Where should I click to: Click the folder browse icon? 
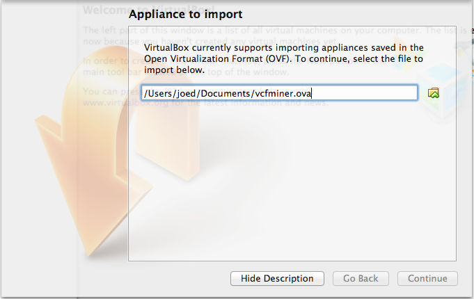pos(434,92)
